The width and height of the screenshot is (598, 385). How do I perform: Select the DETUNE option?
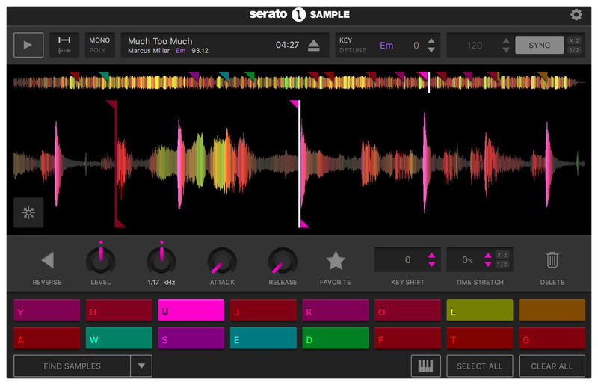coord(352,50)
